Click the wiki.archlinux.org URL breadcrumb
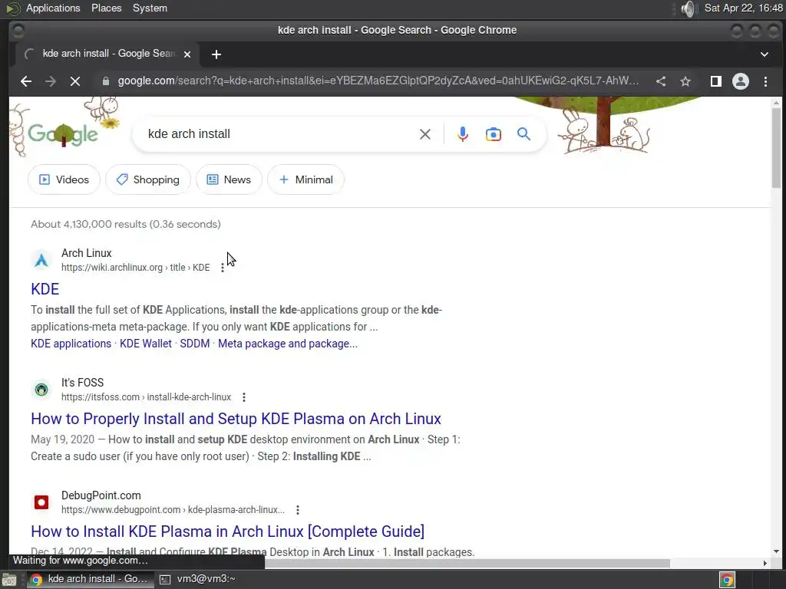 (x=135, y=268)
